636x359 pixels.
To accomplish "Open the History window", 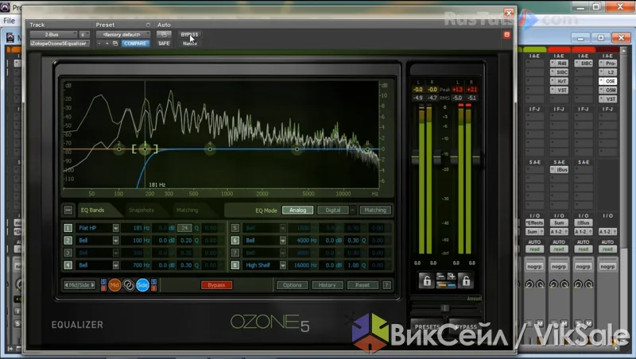I will click(328, 285).
